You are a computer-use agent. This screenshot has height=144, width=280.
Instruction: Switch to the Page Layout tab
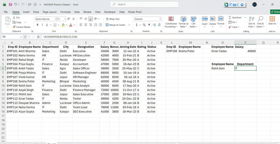[x=49, y=12]
